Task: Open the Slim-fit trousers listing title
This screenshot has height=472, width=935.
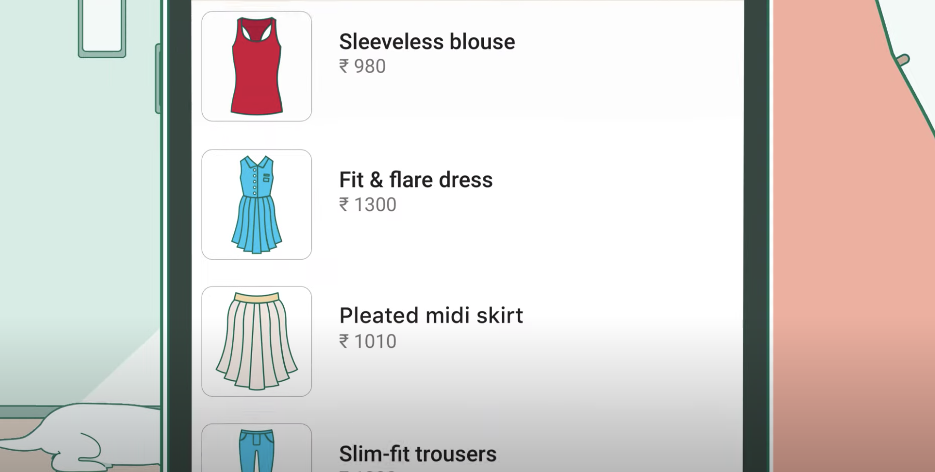Action: [418, 454]
